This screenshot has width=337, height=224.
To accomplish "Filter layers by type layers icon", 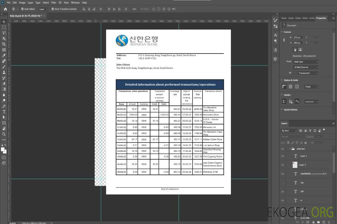I will click(x=310, y=131).
